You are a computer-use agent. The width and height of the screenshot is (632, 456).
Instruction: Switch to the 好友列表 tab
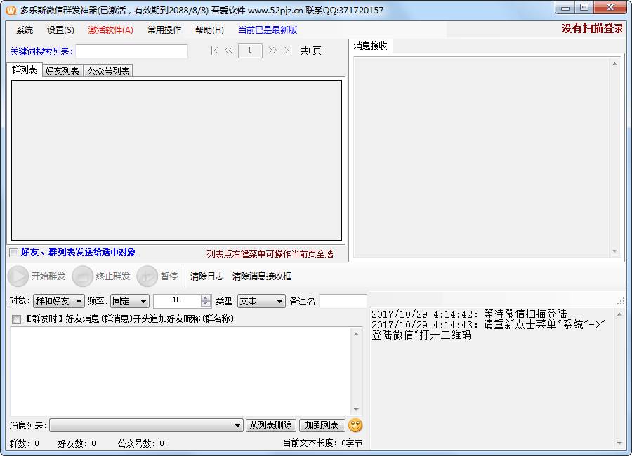62,71
